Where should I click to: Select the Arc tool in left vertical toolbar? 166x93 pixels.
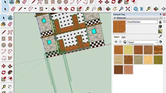[4, 52]
